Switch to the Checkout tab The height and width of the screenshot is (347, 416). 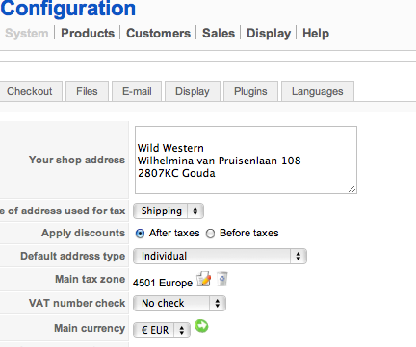pyautogui.click(x=30, y=91)
